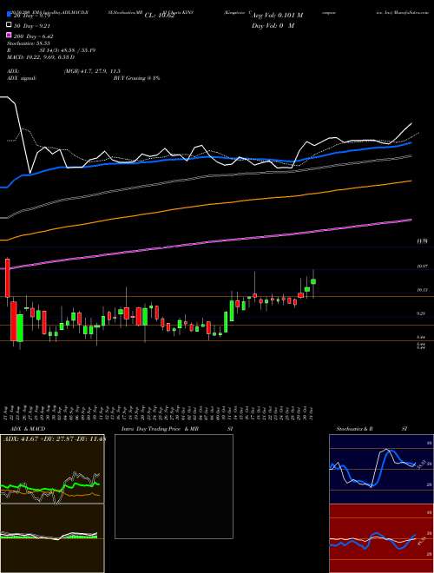Click the 10.11 price axis label

(x=422, y=289)
